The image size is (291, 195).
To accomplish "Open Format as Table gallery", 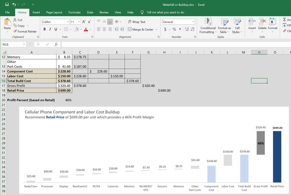I will coord(224,26).
